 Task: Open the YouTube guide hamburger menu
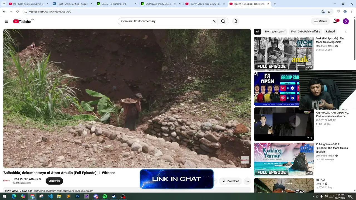[7, 21]
